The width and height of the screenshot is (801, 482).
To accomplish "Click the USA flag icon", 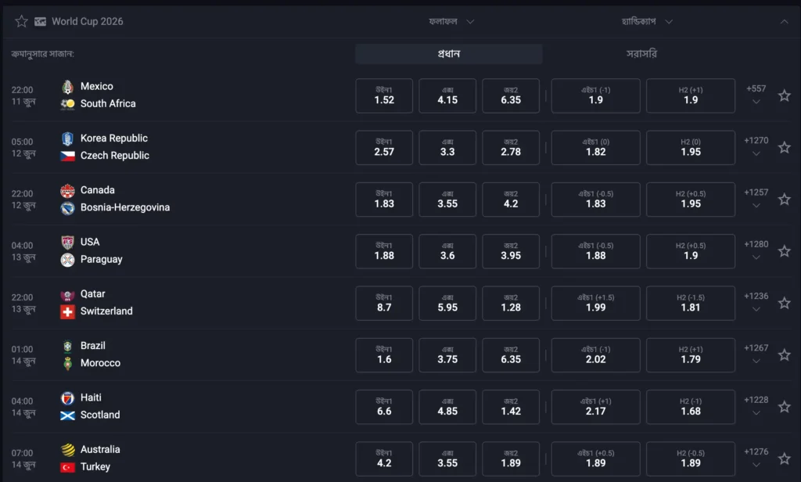I will [x=68, y=241].
